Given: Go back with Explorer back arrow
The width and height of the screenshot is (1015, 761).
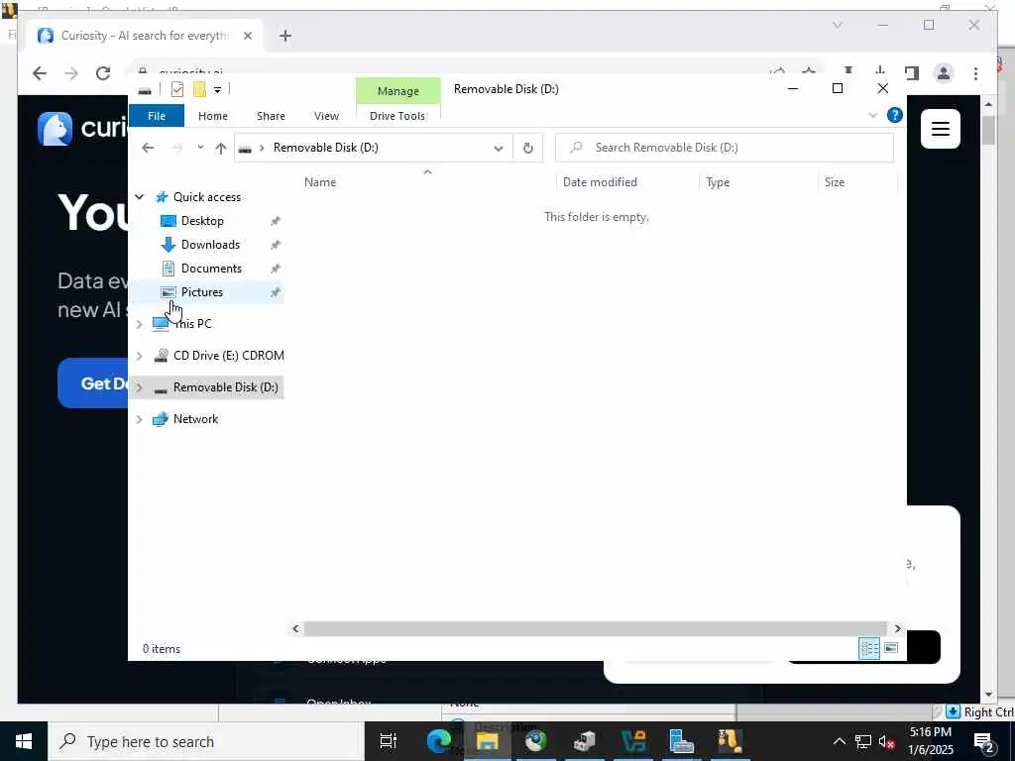Looking at the screenshot, I should coord(148,148).
